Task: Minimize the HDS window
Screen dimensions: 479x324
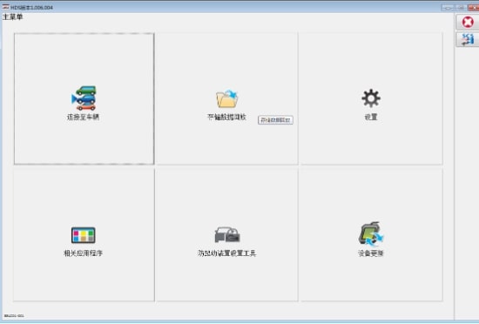Action: (x=449, y=8)
